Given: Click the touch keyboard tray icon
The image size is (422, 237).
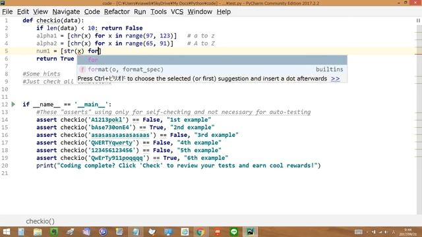Looking at the screenshot, I should (x=359, y=232).
